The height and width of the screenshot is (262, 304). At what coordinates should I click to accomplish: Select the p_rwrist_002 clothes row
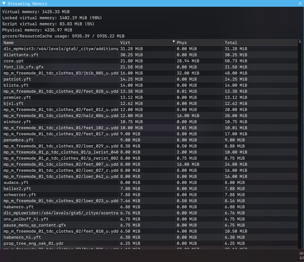(x=150, y=158)
